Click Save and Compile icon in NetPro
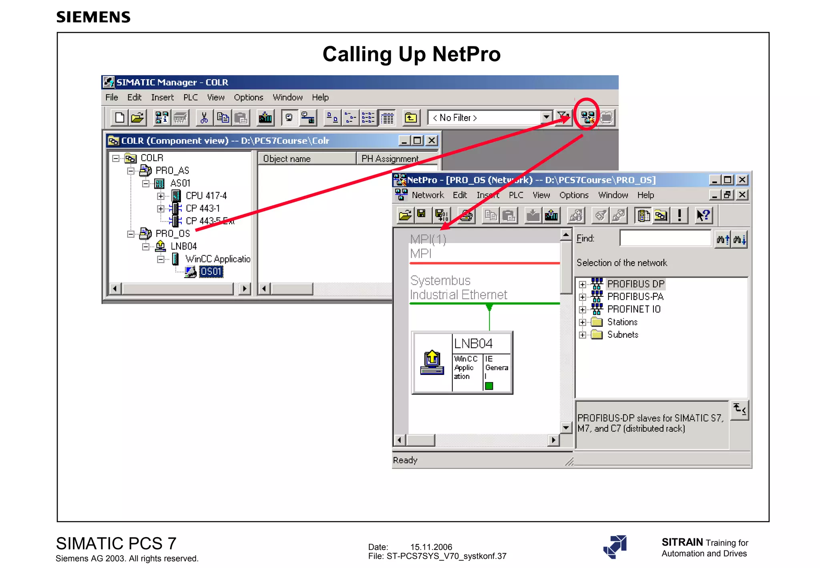This screenshot has width=820, height=568. pyautogui.click(x=442, y=216)
